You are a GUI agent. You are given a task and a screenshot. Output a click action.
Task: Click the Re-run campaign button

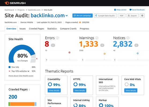point(83,16)
